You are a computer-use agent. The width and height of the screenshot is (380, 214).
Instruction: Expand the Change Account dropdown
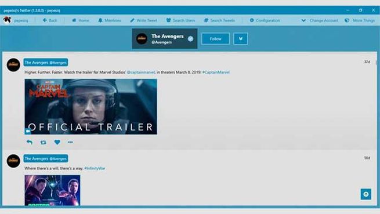coord(320,20)
